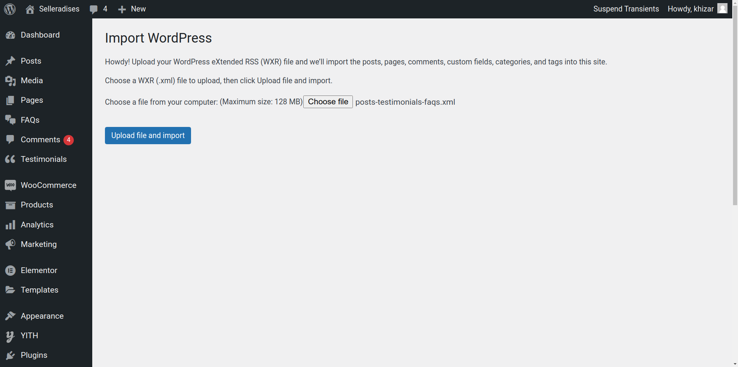Click the Elementor logo icon

(x=10, y=270)
